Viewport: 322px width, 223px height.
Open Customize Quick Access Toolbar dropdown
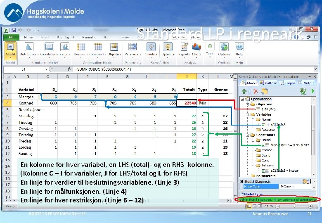coord(38,31)
